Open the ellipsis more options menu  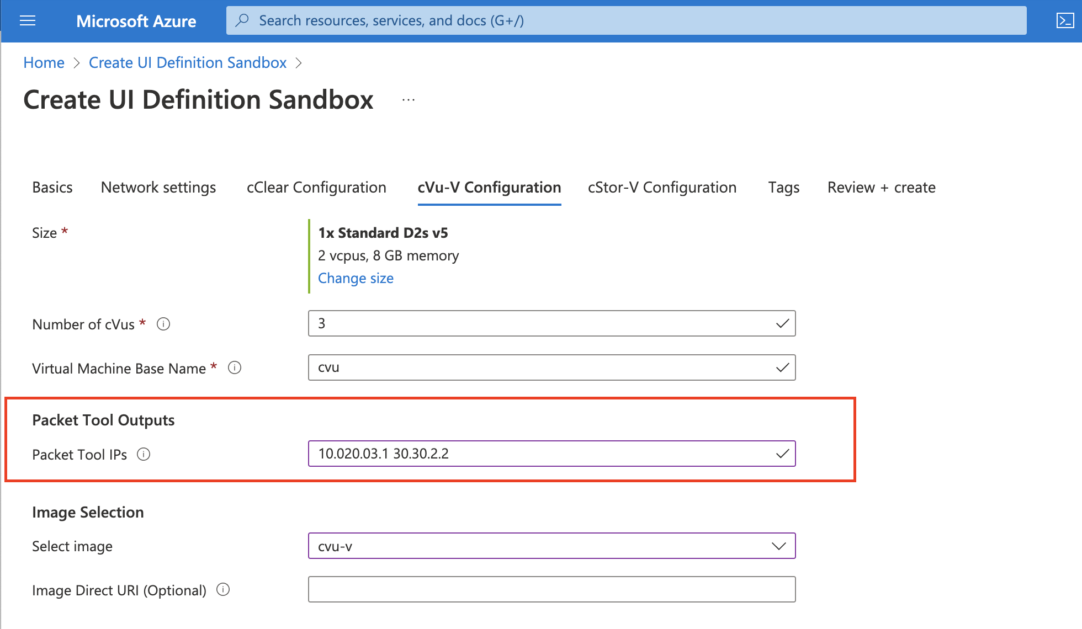[409, 100]
